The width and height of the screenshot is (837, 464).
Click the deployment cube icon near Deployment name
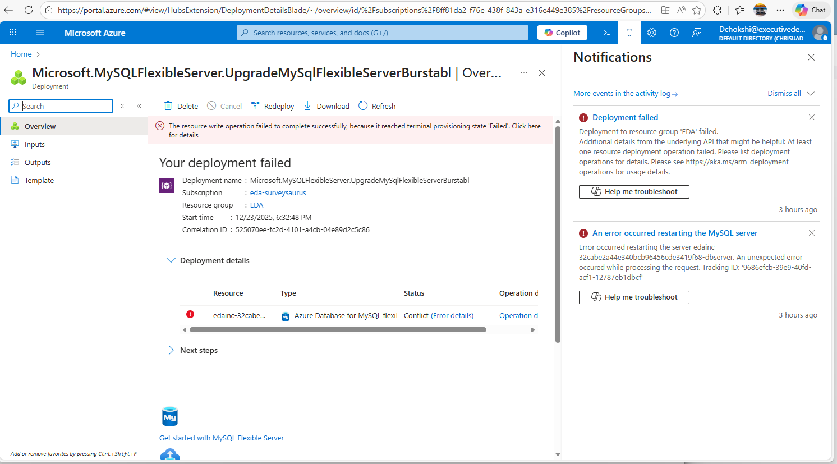click(167, 186)
